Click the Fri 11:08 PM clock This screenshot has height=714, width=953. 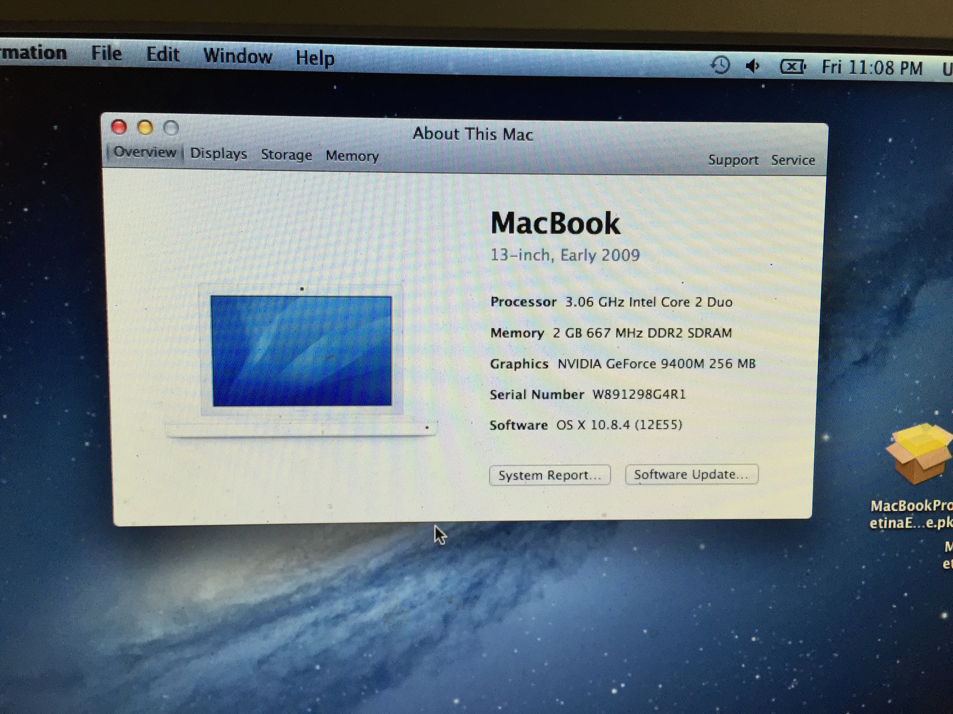coord(872,68)
